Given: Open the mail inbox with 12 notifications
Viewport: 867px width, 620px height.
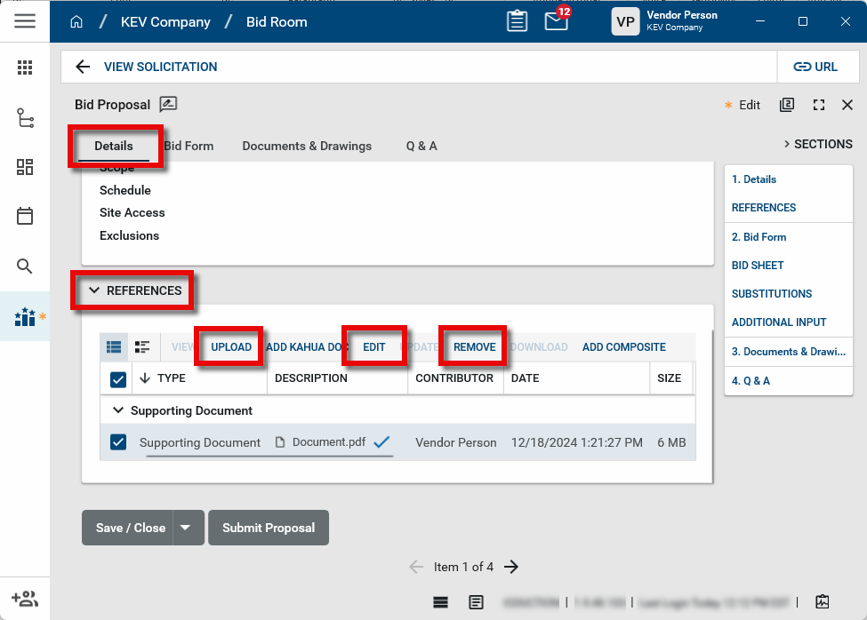Looking at the screenshot, I should pyautogui.click(x=557, y=21).
